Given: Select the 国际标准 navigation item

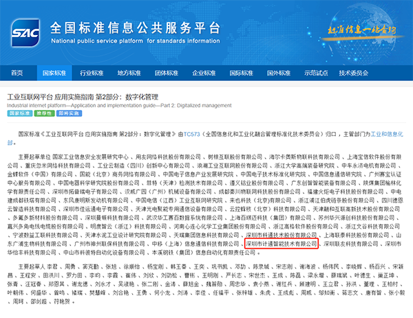Looking at the screenshot, I should click(x=241, y=72).
